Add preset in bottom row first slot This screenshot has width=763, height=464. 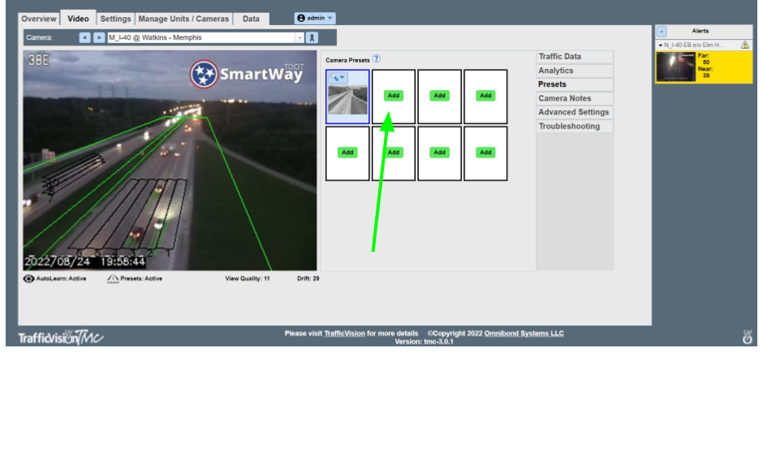tap(347, 153)
